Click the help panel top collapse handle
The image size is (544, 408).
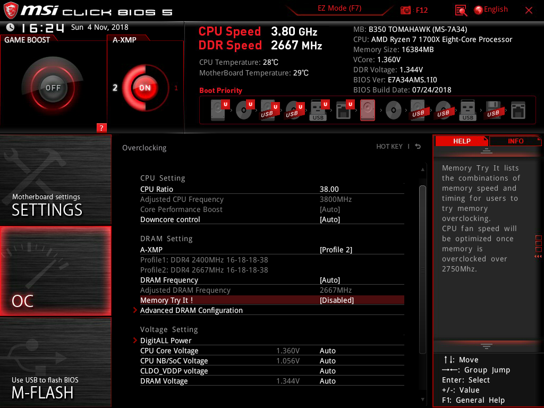tap(486, 150)
